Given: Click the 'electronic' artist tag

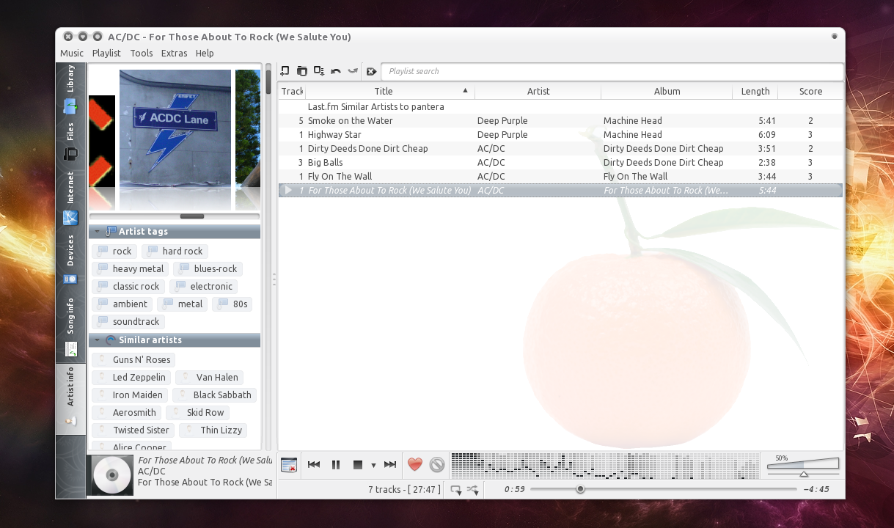Looking at the screenshot, I should [203, 287].
